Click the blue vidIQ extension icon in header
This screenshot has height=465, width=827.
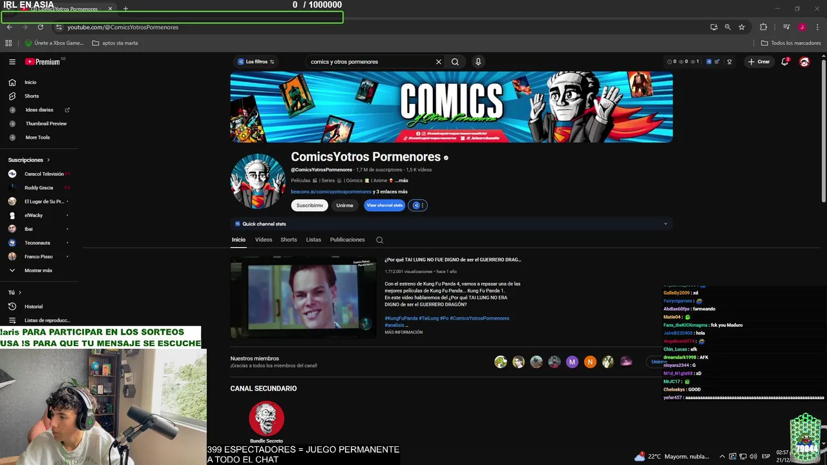(x=709, y=62)
